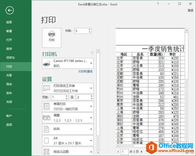Select 关闭 in the sidebar
Viewport: 196px width, 156px height.
[16, 102]
